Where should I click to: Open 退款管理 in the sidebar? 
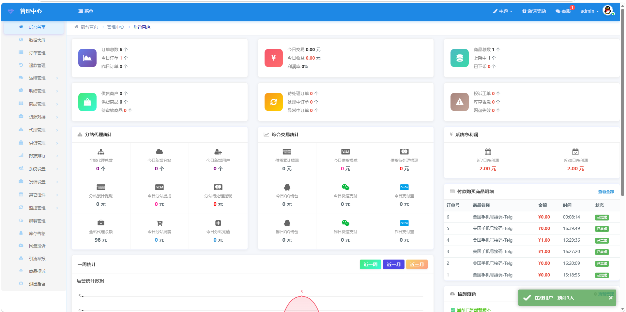(34, 65)
